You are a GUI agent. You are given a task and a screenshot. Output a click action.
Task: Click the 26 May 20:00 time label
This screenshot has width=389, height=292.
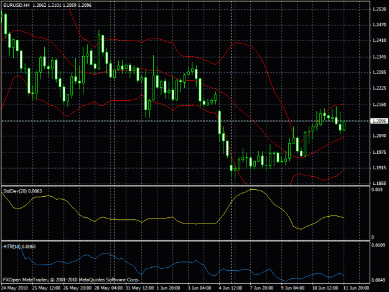(77, 288)
